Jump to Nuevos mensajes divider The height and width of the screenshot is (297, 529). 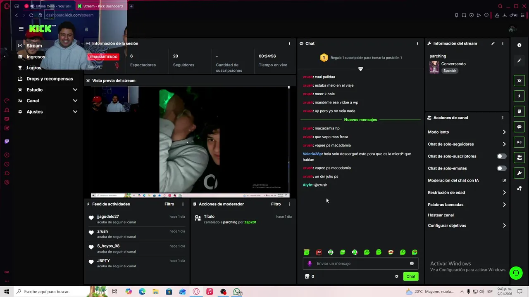tap(360, 120)
